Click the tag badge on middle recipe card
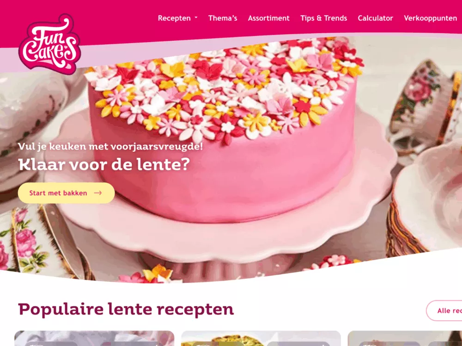This screenshot has width=462, height=346. (x=219, y=344)
